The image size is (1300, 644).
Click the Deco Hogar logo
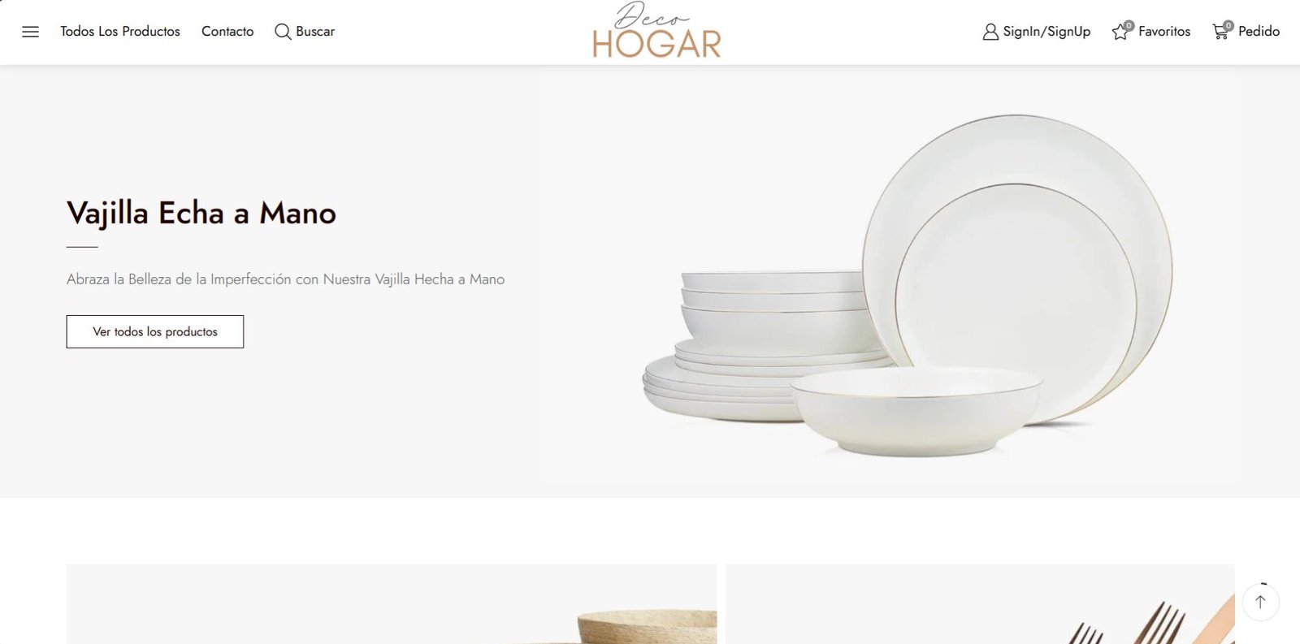pyautogui.click(x=656, y=30)
